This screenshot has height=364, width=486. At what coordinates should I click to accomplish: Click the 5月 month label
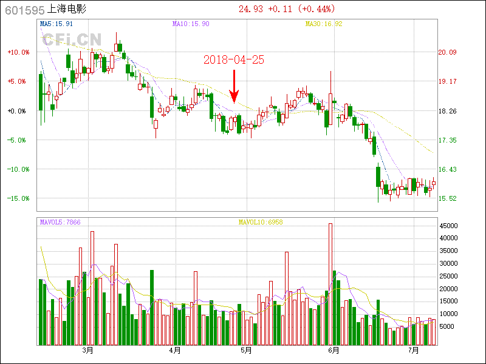coord(247,351)
